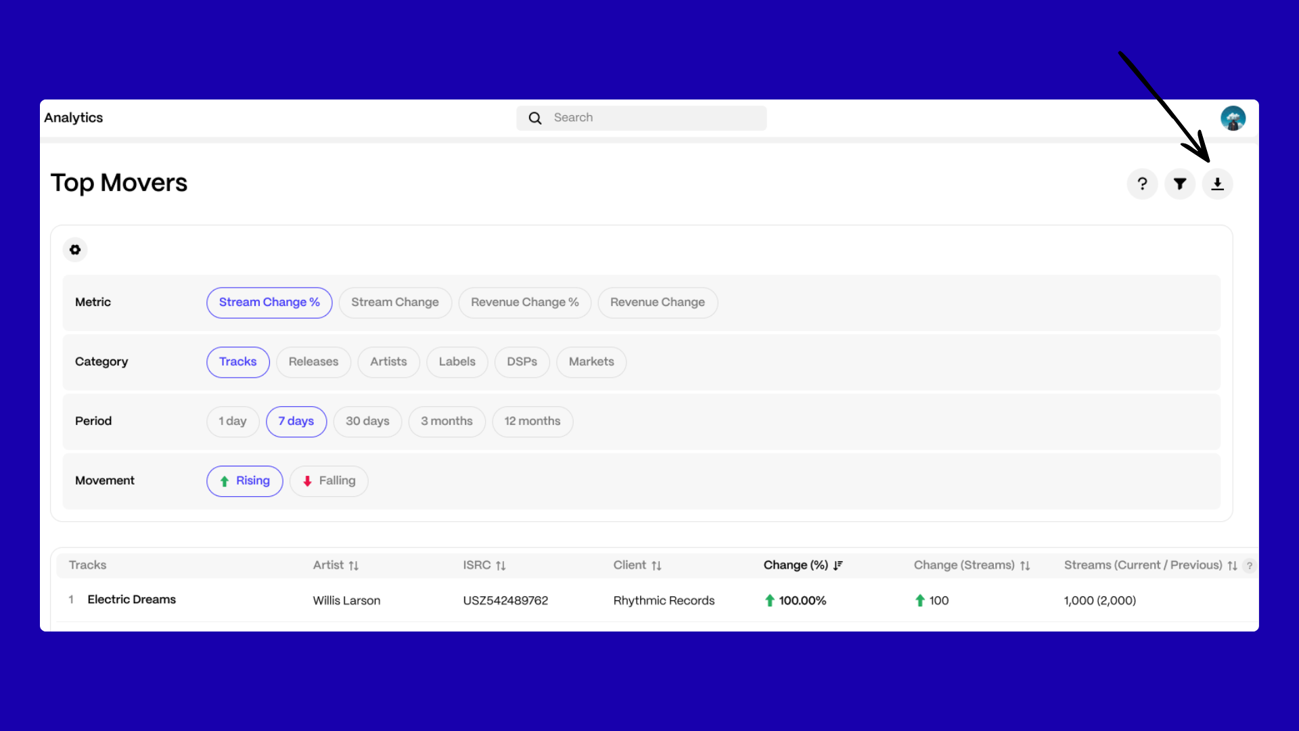Image resolution: width=1299 pixels, height=731 pixels.
Task: Select the Falling movement option
Action: click(329, 481)
